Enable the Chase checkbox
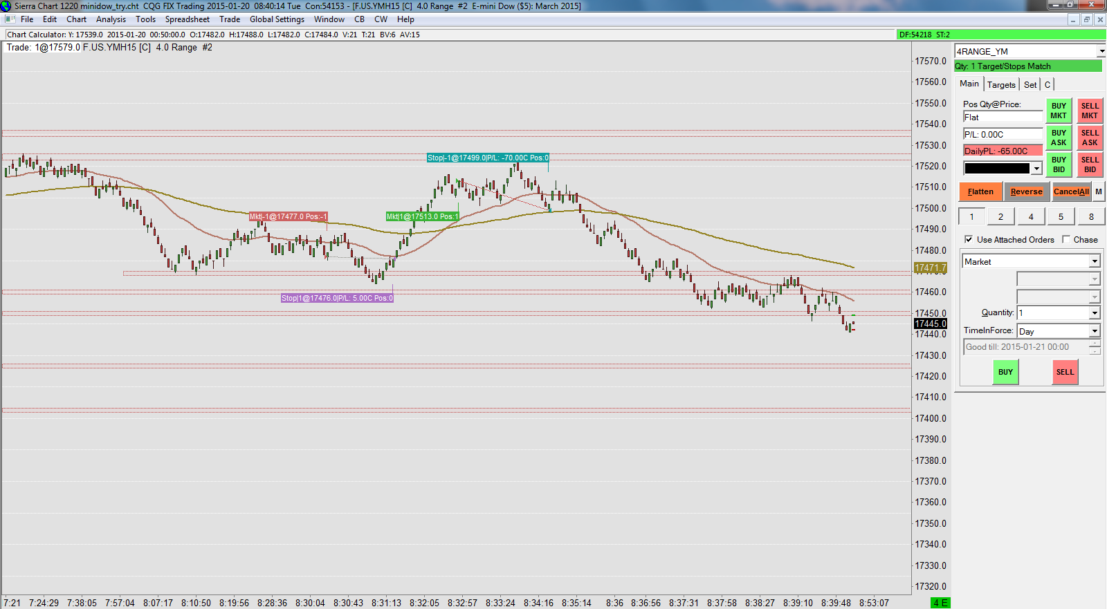Image resolution: width=1107 pixels, height=609 pixels. tap(1066, 239)
